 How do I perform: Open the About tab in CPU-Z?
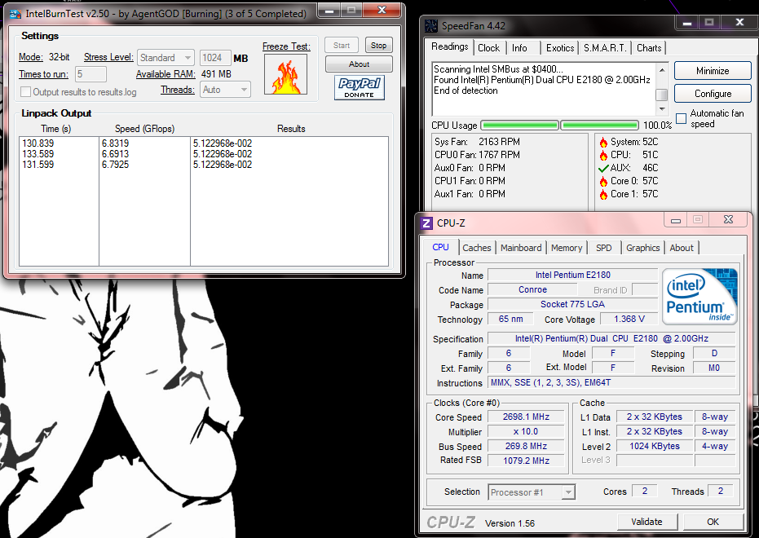point(682,248)
